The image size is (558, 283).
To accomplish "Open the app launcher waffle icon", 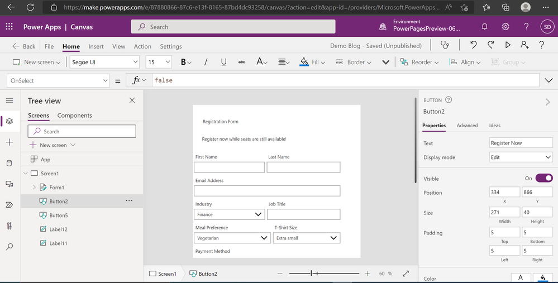I will tap(9, 27).
